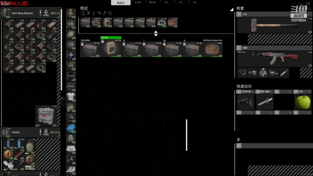Image resolution: width=313 pixels, height=176 pixels.
Task: Toggle lock on the 155.5kg metal chest
Action: click(x=82, y=44)
